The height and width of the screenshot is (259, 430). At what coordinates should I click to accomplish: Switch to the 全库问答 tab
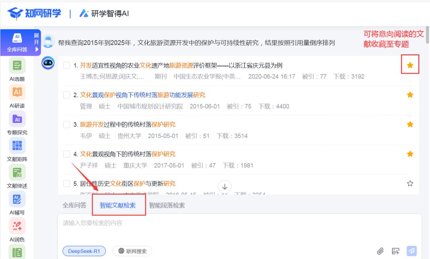click(74, 205)
